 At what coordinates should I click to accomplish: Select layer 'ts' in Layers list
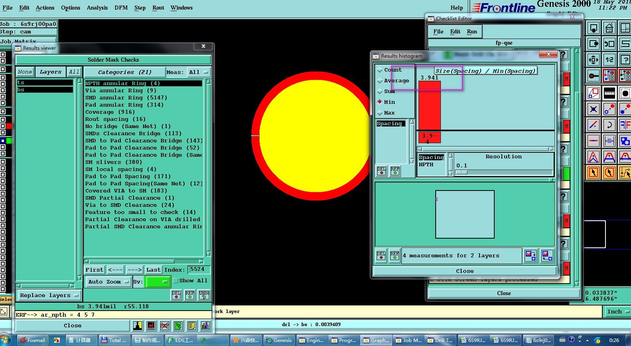(45, 83)
